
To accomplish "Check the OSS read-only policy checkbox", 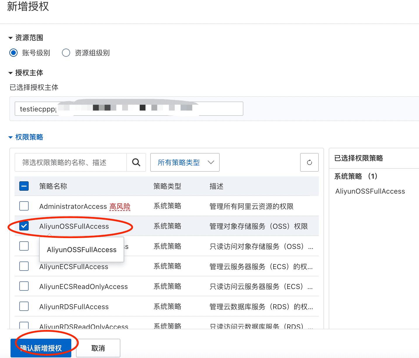I will coord(24,246).
